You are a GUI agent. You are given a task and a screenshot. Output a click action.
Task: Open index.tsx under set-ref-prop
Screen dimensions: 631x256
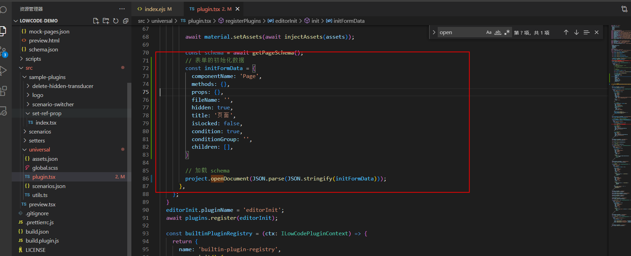[x=46, y=122]
